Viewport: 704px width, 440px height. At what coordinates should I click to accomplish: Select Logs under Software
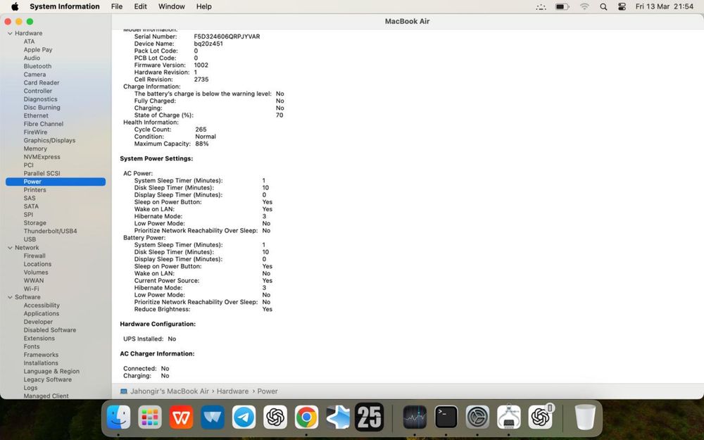(30, 388)
